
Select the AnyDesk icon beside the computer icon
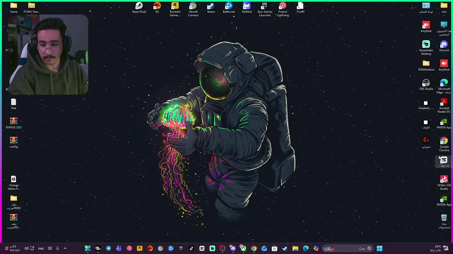[x=426, y=27]
